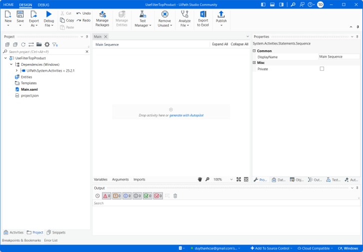Toggle error messages filter in Output
This screenshot has height=252, width=363.
point(106,196)
